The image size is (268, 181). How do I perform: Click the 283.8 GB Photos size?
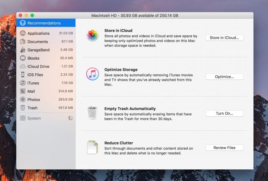[x=66, y=99]
